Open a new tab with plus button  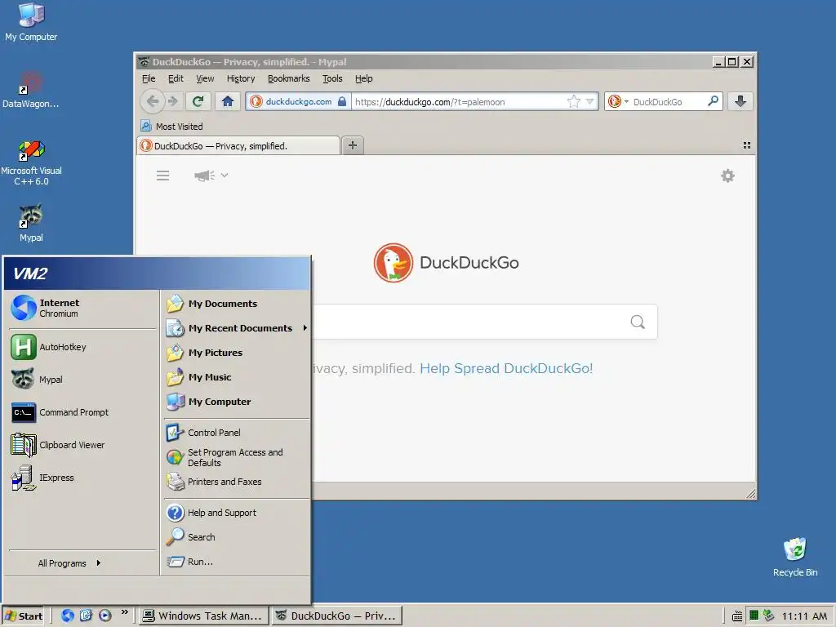353,145
